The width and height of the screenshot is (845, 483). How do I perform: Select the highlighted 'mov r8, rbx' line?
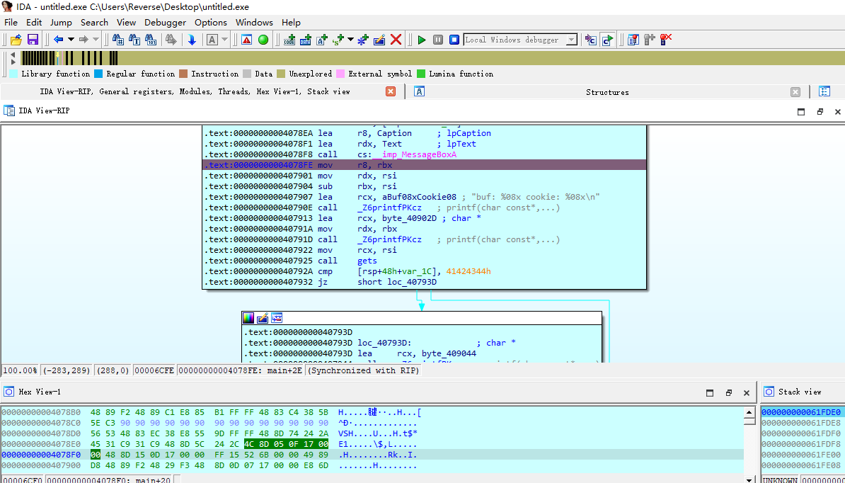coord(425,165)
